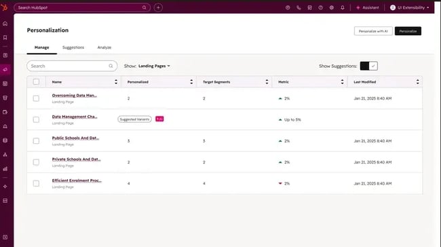The image size is (441, 247).
Task: Sort by the Name column arrows
Action: pyautogui.click(x=116, y=82)
